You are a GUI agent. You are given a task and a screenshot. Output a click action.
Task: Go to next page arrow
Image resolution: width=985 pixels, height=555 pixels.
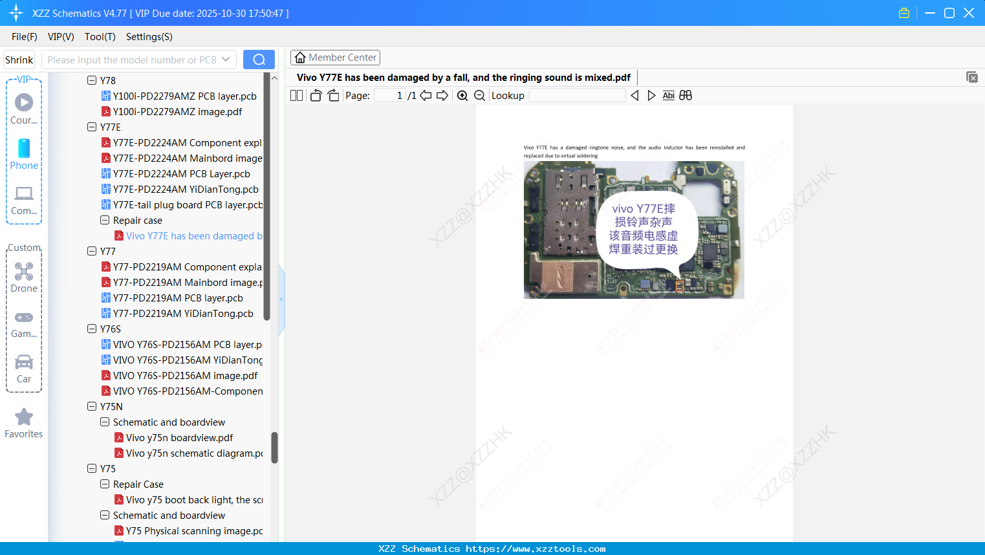pyautogui.click(x=442, y=96)
